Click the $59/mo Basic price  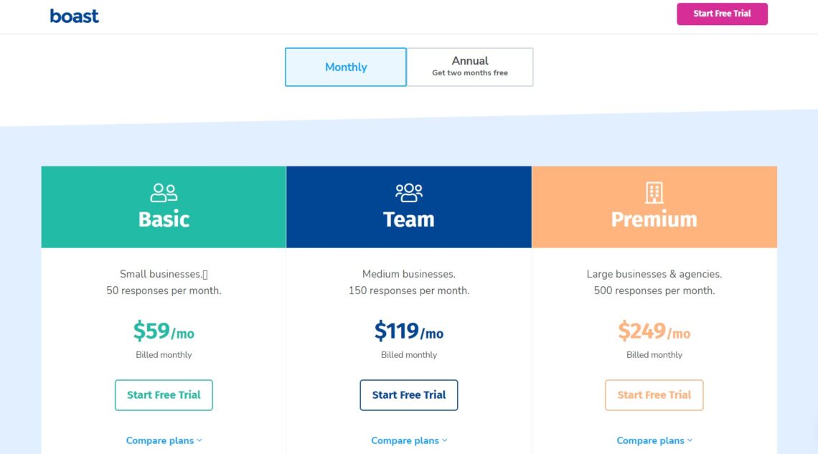point(163,331)
